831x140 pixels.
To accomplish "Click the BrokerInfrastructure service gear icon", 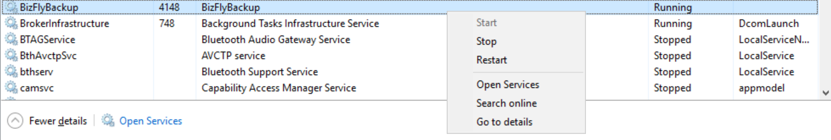I will [11, 23].
